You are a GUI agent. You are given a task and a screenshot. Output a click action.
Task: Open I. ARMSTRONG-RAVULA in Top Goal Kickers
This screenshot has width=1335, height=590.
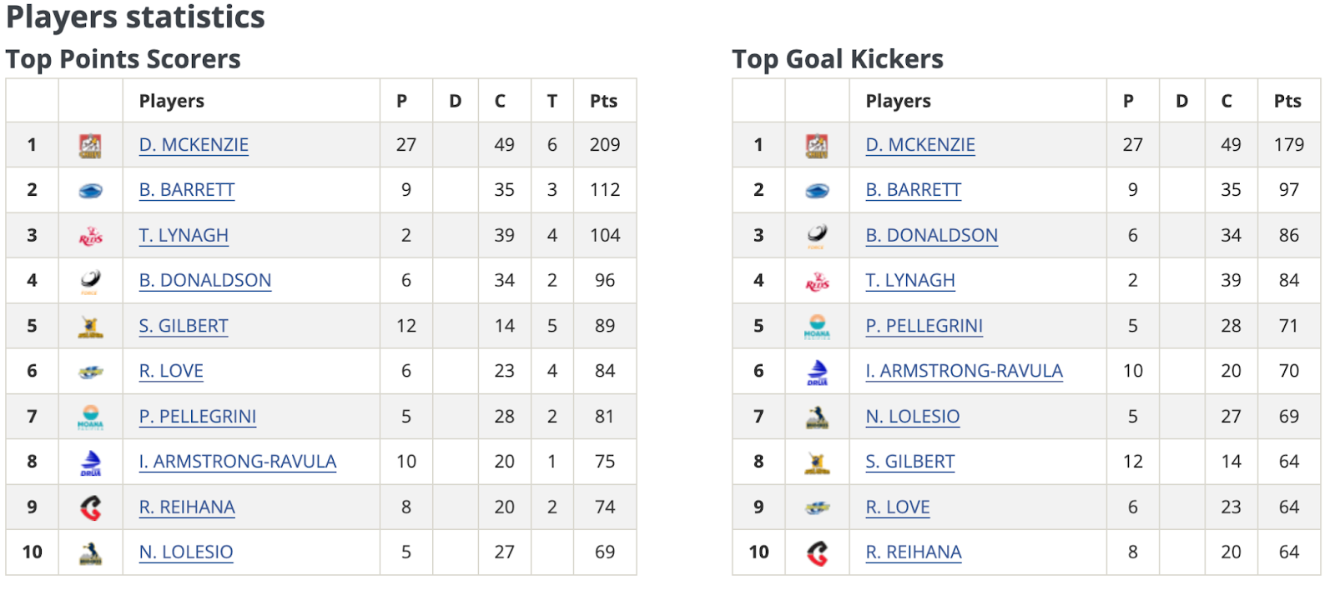click(964, 371)
